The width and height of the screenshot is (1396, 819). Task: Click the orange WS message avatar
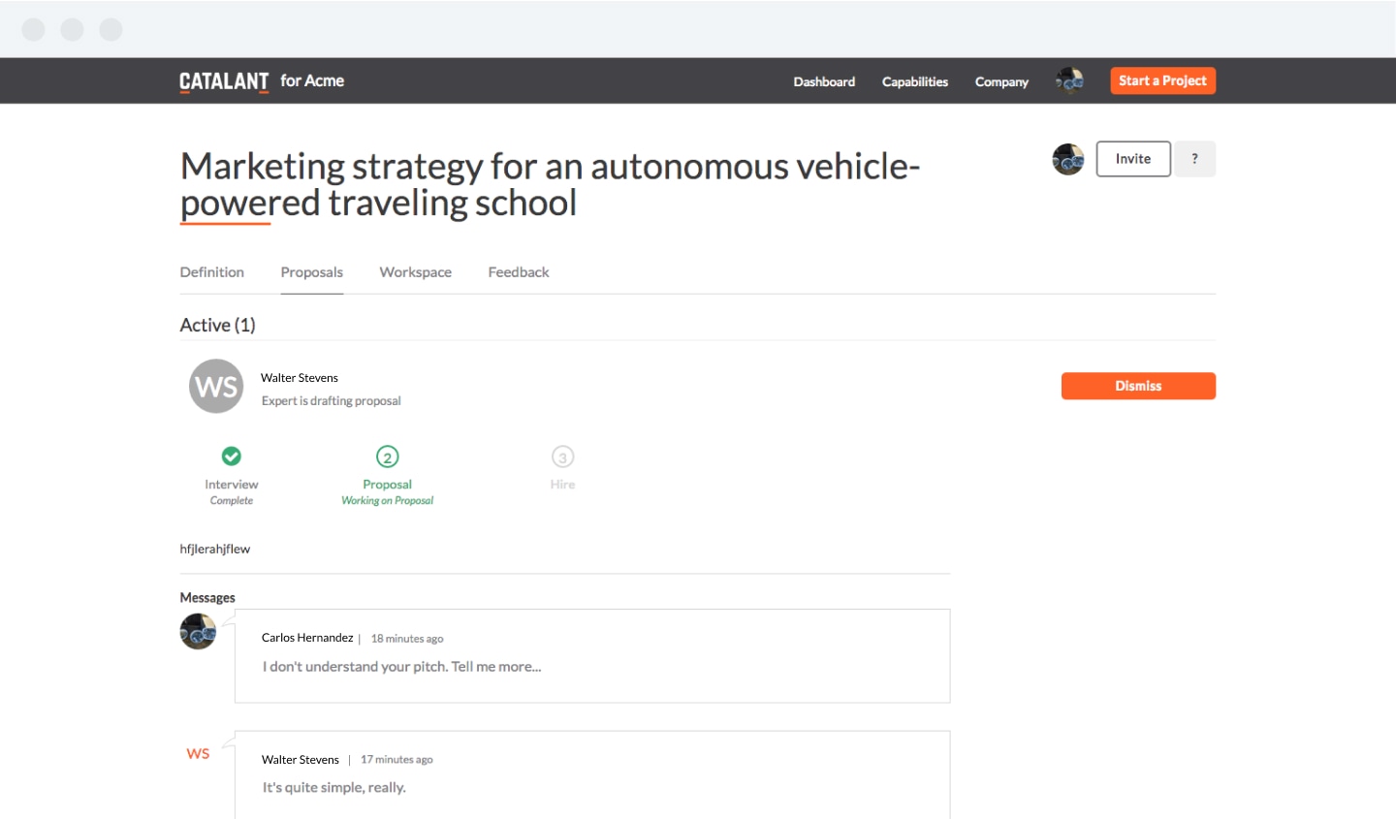point(198,754)
